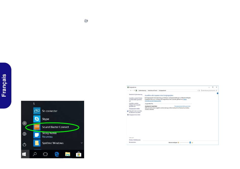Open user account icon in Start menu

click(x=24, y=123)
